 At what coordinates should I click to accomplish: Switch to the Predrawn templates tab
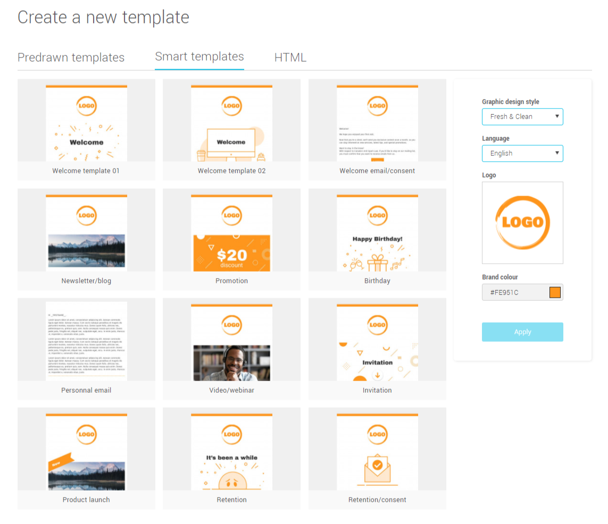[x=71, y=57]
